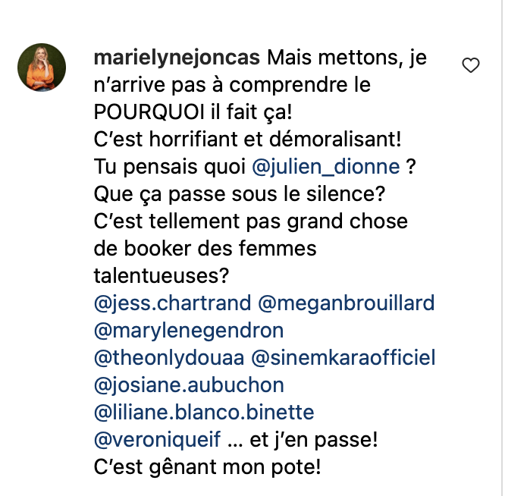Click the phrase "de booker des femmes"
This screenshot has height=496, width=505.
point(205,249)
